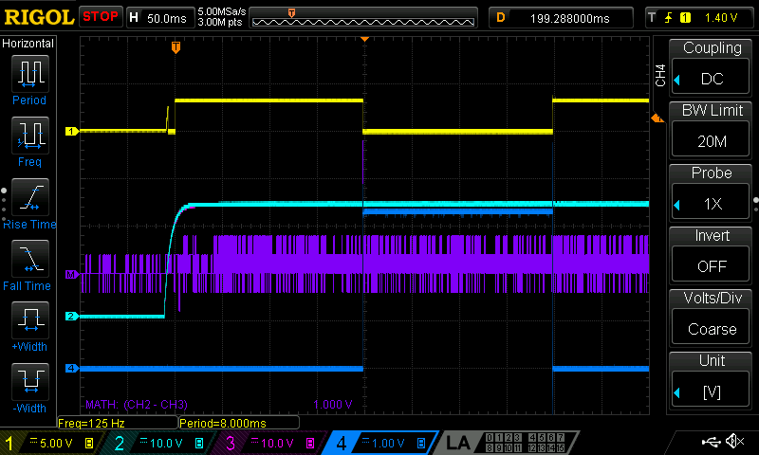759x455 pixels.
Task: Select the Period measurement icon
Action: [30, 74]
